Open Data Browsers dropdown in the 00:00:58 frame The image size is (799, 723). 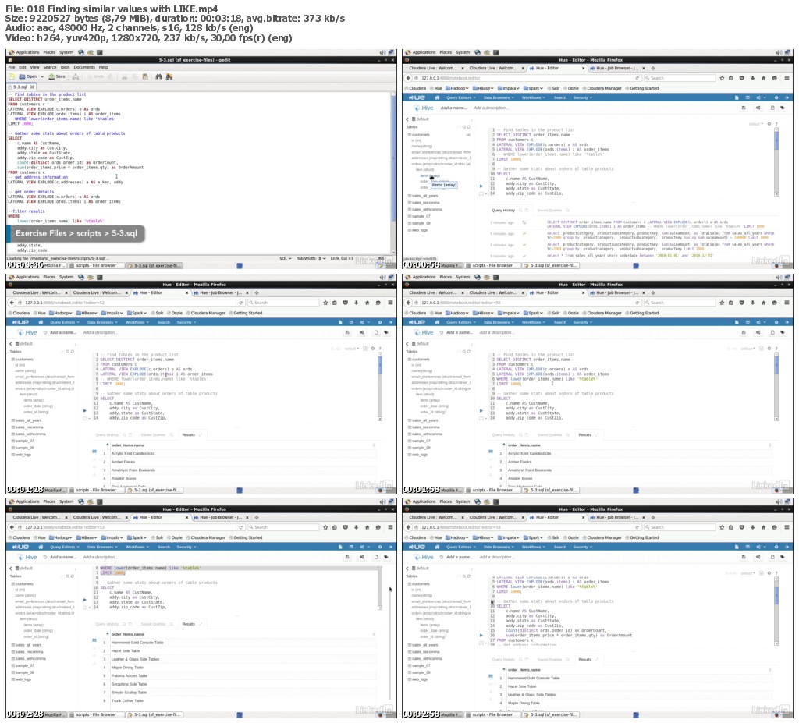(499, 97)
